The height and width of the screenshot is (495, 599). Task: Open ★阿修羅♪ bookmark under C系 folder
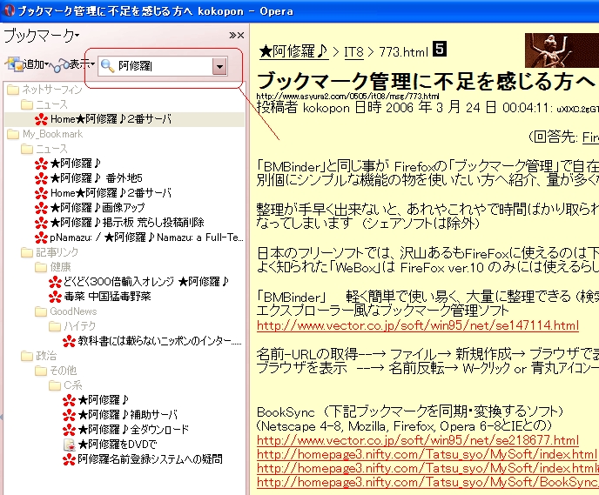pos(103,400)
